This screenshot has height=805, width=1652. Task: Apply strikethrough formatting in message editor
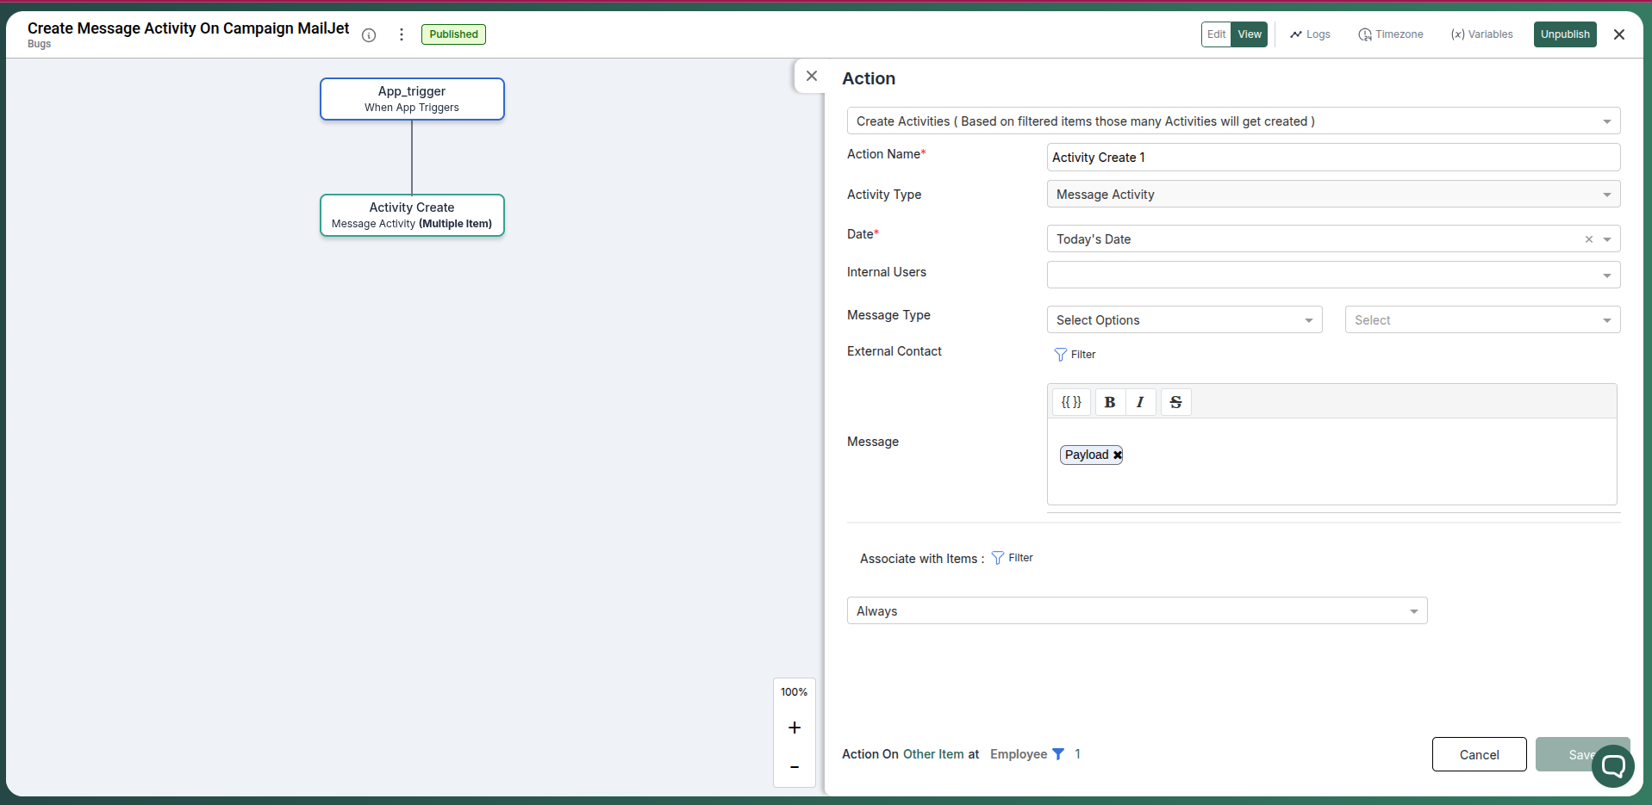(1175, 402)
